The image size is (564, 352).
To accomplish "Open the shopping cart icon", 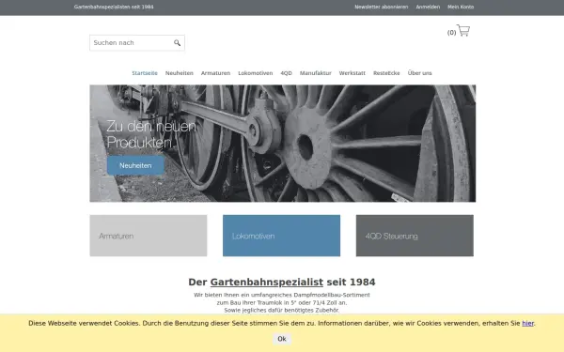I will [x=463, y=30].
